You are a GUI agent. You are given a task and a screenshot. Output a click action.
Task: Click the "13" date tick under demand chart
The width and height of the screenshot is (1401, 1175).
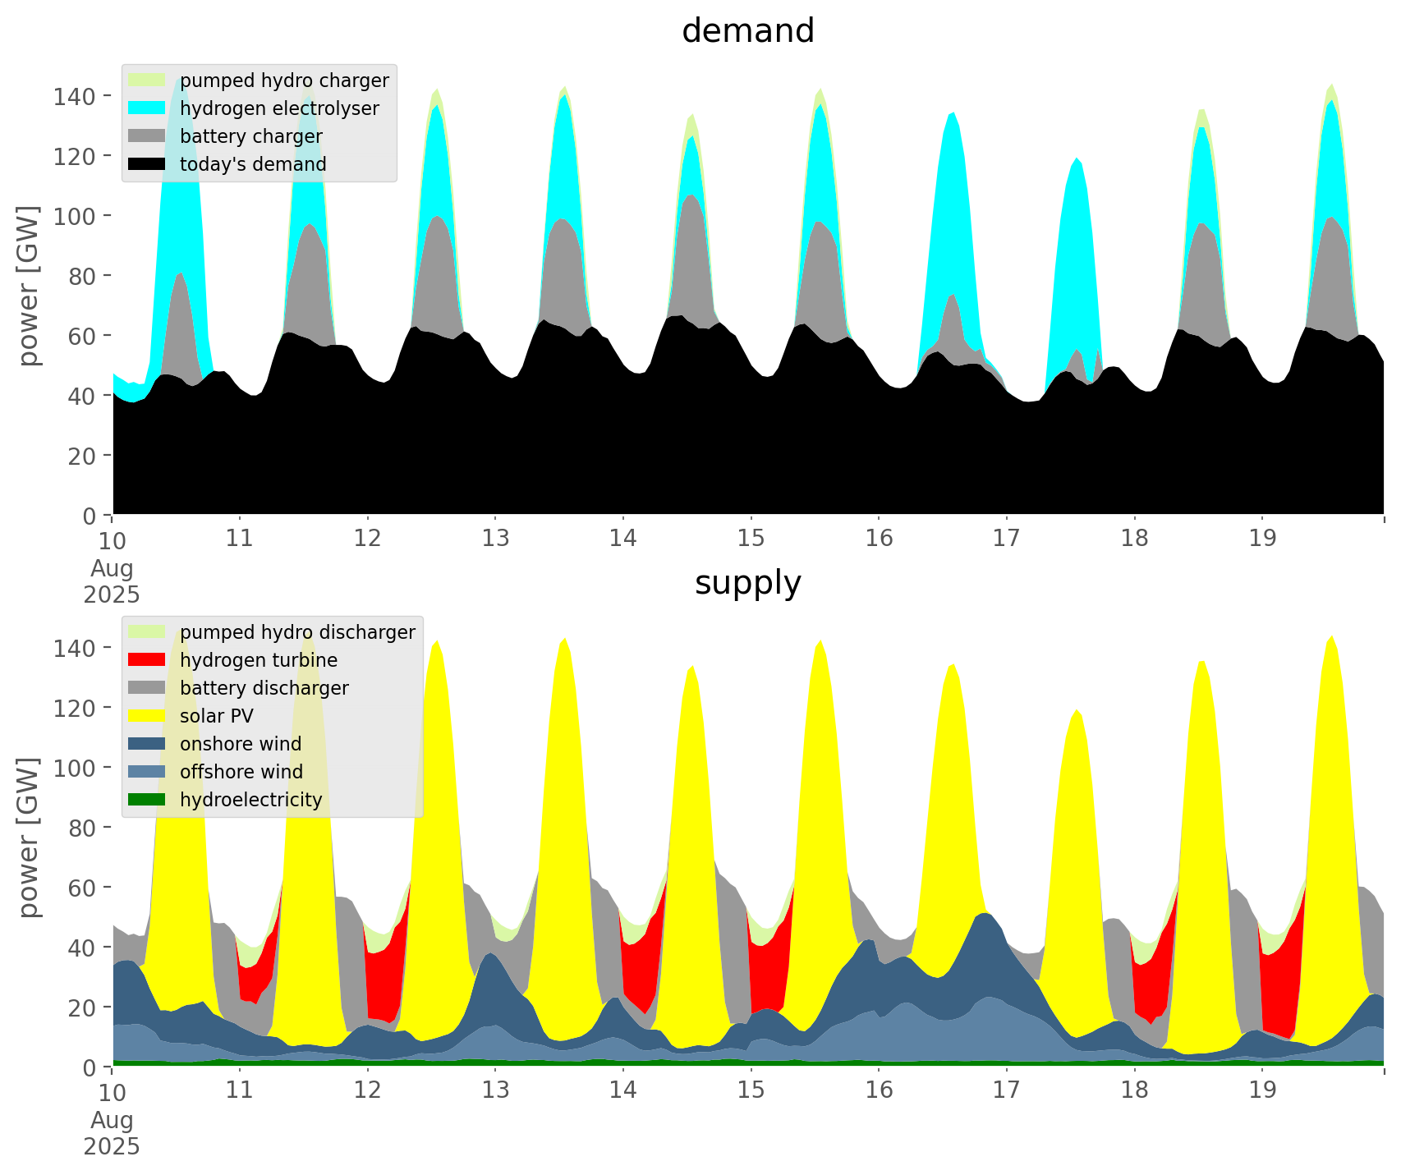tap(495, 539)
